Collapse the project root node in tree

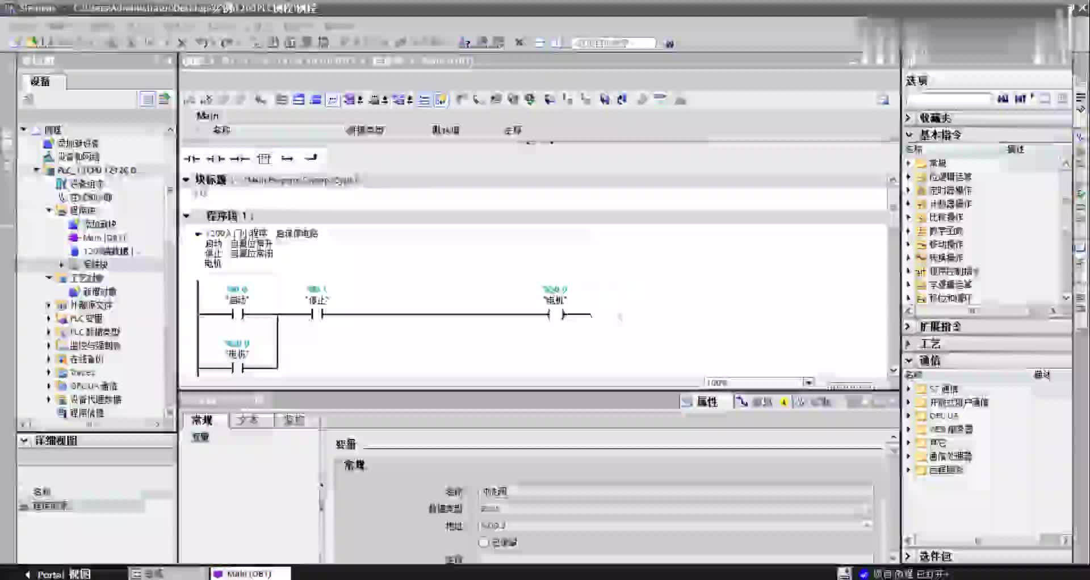[24, 129]
